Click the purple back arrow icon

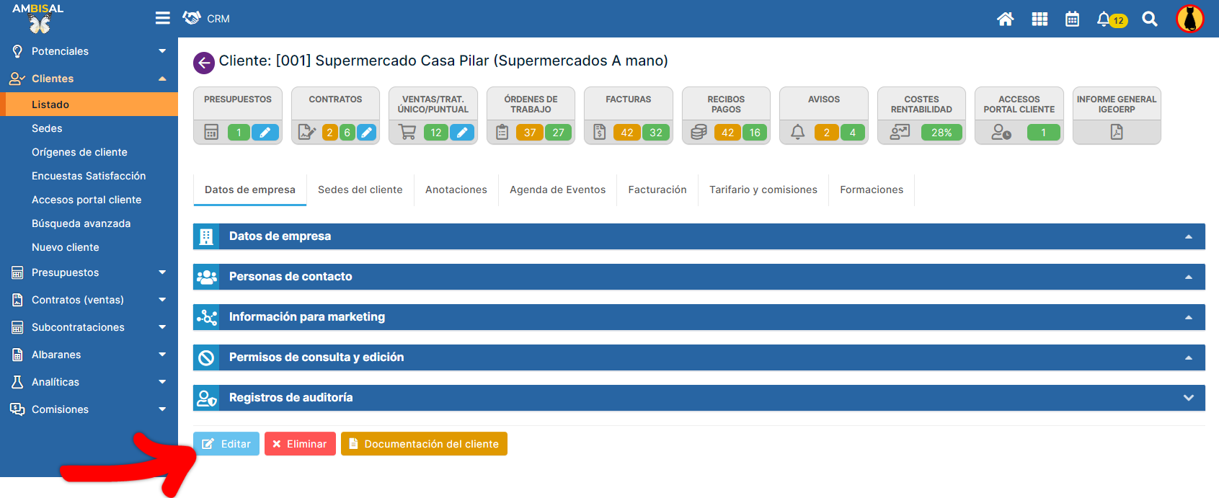tap(204, 63)
